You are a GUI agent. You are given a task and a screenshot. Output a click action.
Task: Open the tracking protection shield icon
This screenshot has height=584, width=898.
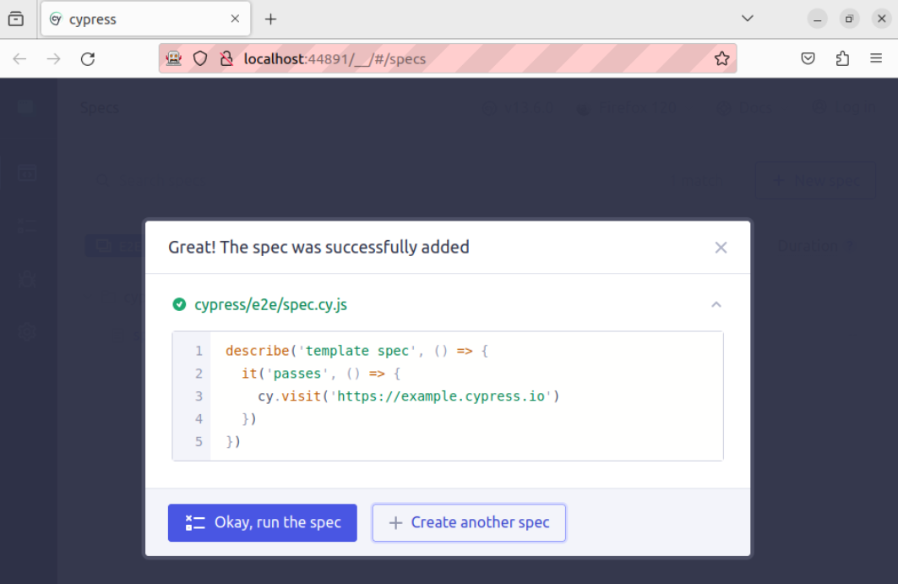200,58
